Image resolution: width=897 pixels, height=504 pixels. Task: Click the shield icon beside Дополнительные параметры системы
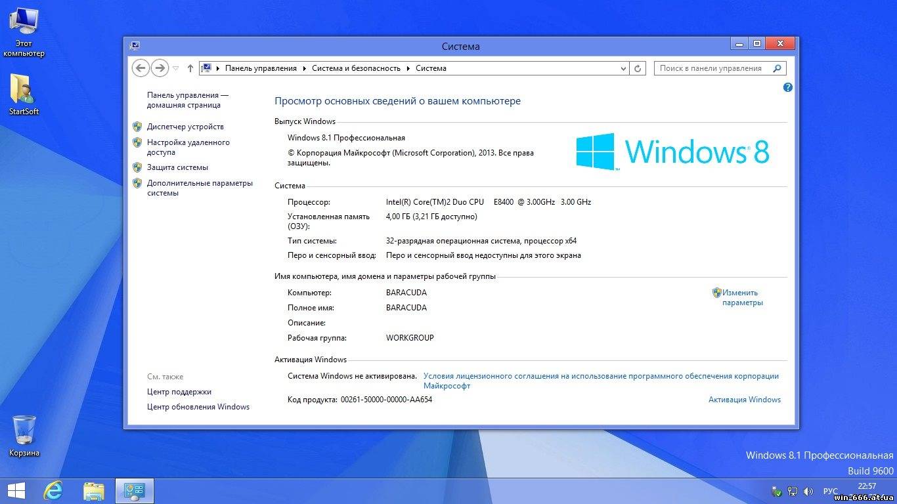coord(137,182)
